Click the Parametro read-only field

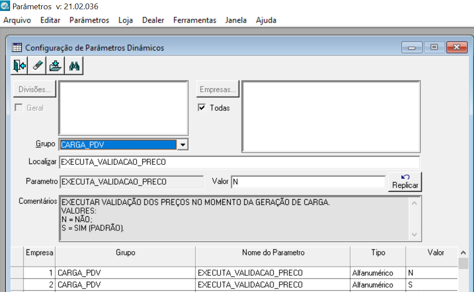pos(132,182)
